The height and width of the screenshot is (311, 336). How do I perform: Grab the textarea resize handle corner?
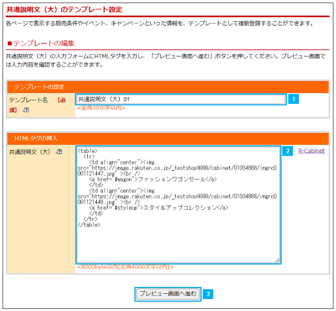[x=277, y=260]
